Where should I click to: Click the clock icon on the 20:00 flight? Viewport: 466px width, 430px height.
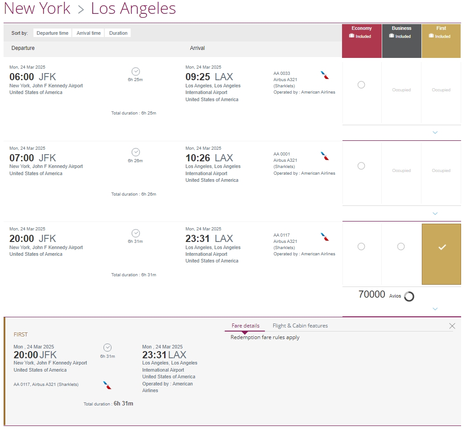136,233
